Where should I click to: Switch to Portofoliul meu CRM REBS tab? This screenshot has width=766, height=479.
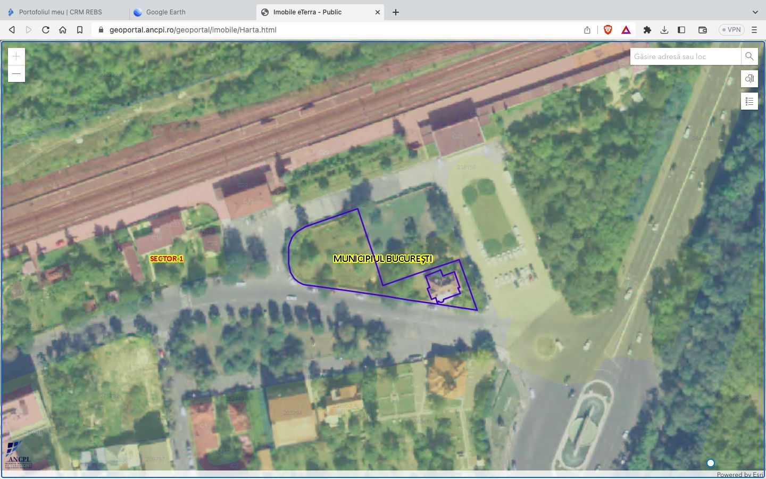click(60, 12)
